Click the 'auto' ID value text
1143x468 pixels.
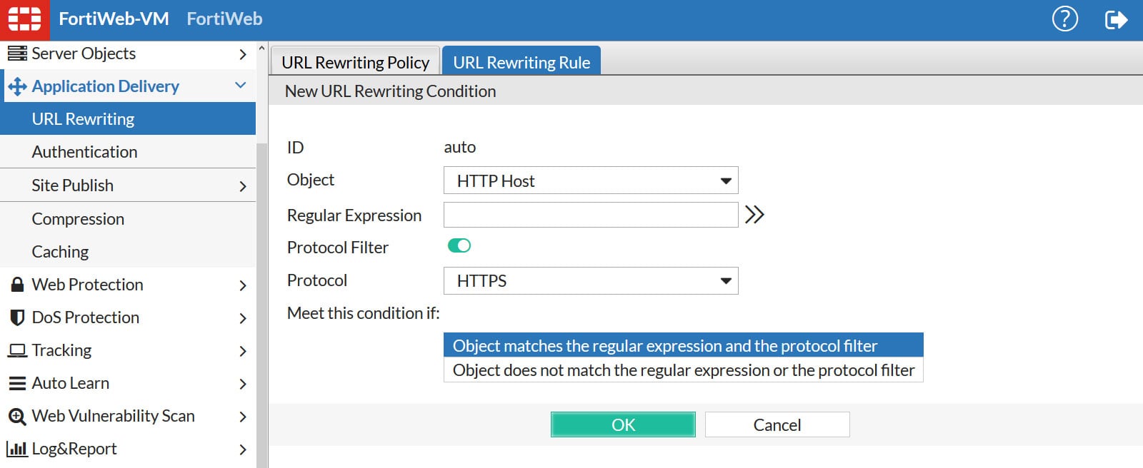(460, 147)
